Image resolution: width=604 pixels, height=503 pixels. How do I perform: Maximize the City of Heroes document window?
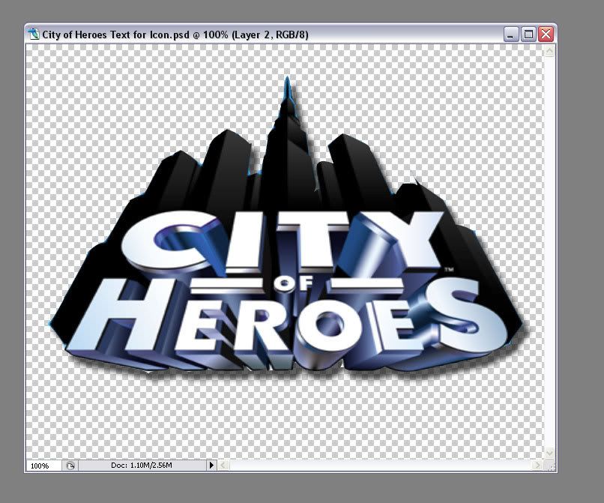coord(528,34)
